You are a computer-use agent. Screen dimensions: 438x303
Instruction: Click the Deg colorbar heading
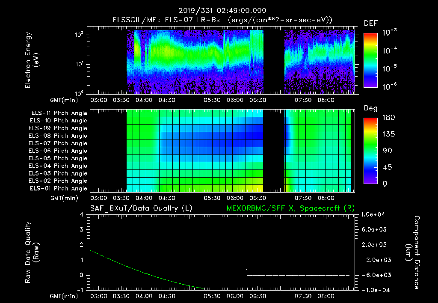pos(370,108)
